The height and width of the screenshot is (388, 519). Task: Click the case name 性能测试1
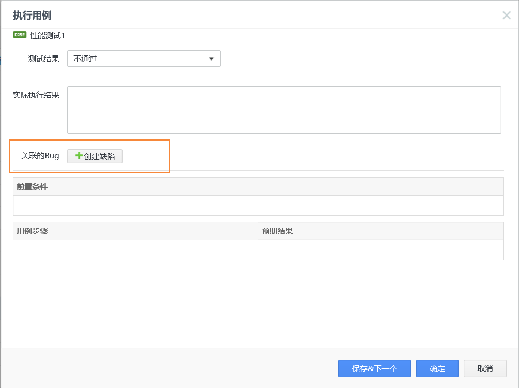(48, 36)
